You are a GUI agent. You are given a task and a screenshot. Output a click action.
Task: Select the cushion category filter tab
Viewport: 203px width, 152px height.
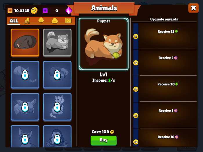pyautogui.click(x=55, y=21)
